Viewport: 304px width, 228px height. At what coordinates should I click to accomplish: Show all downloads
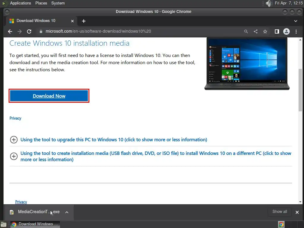pyautogui.click(x=280, y=212)
